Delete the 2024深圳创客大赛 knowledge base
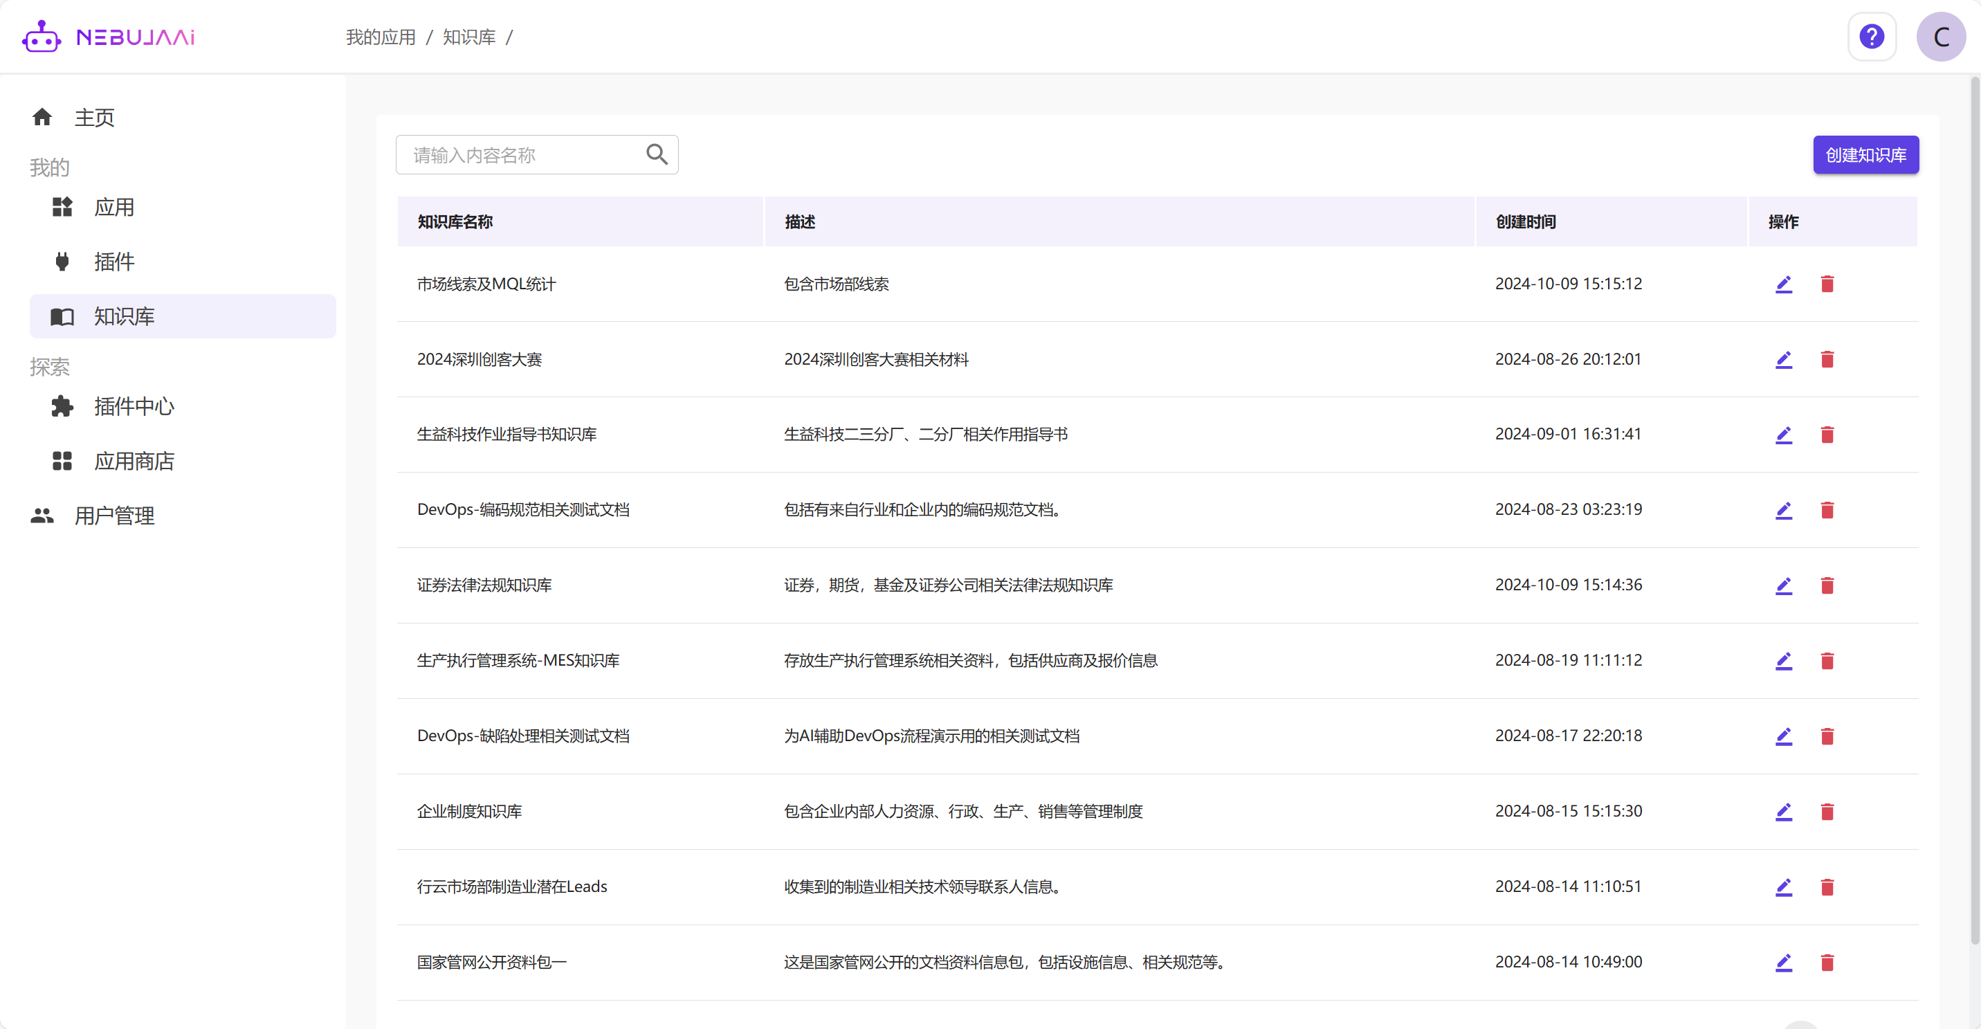The height and width of the screenshot is (1029, 1981). click(x=1827, y=359)
